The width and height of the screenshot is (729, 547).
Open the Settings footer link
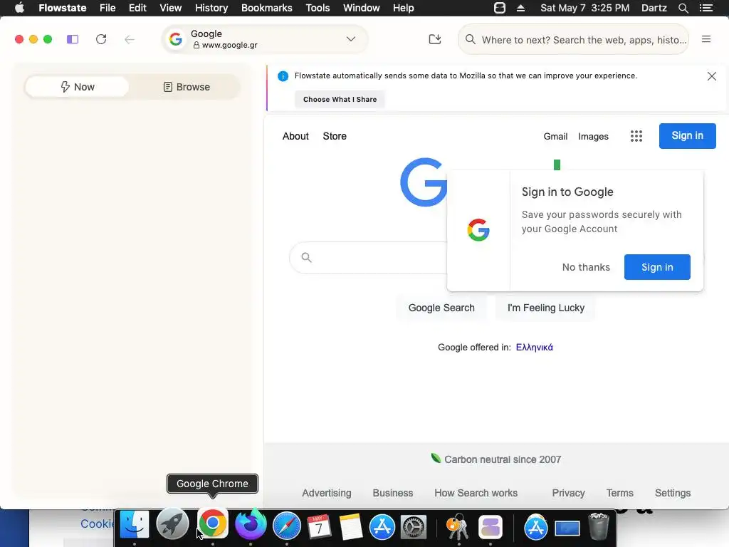[x=672, y=493]
